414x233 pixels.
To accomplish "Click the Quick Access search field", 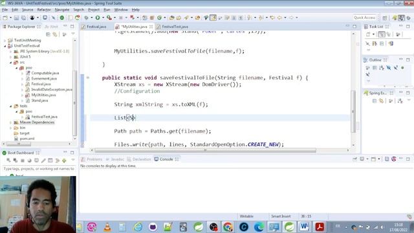I will pyautogui.click(x=365, y=17).
